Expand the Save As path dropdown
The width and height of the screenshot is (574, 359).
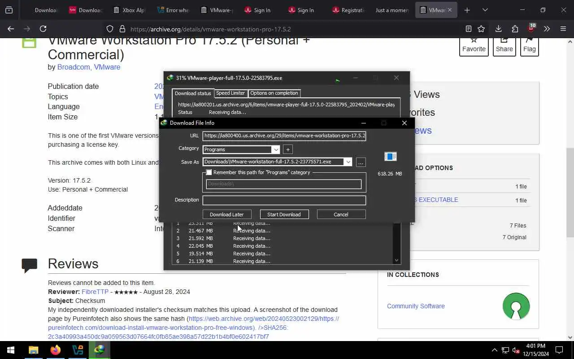click(348, 162)
